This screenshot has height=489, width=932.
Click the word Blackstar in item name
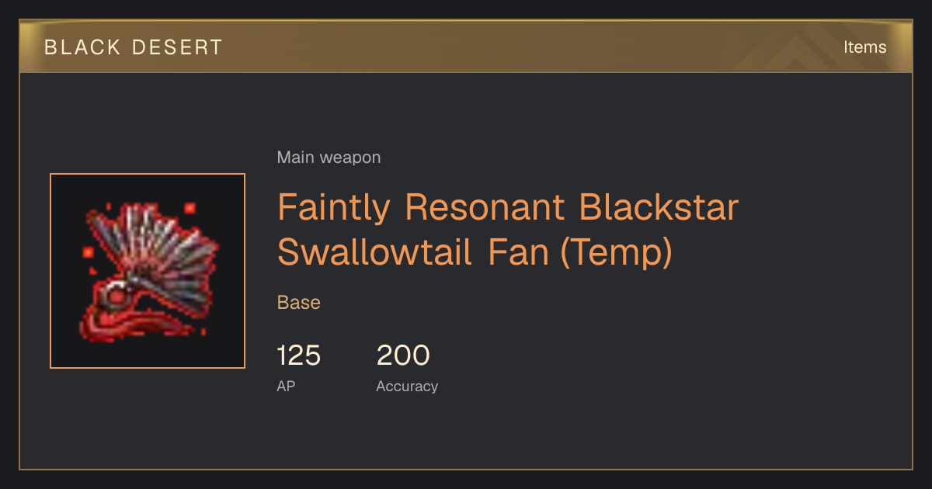[659, 207]
